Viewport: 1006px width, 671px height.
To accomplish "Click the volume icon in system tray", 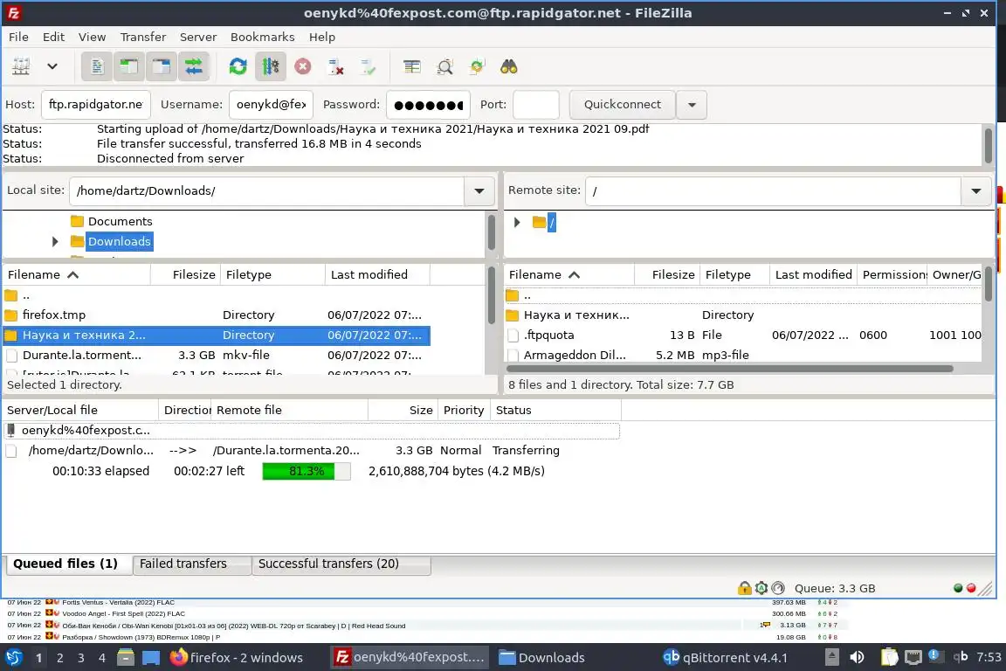I will (857, 658).
